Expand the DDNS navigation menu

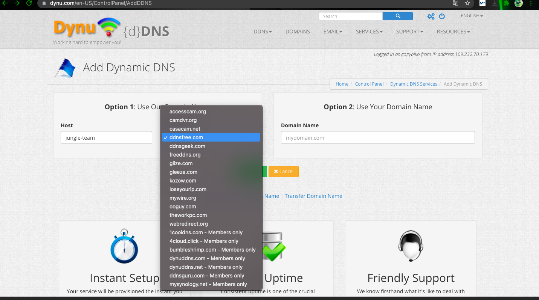click(x=263, y=32)
